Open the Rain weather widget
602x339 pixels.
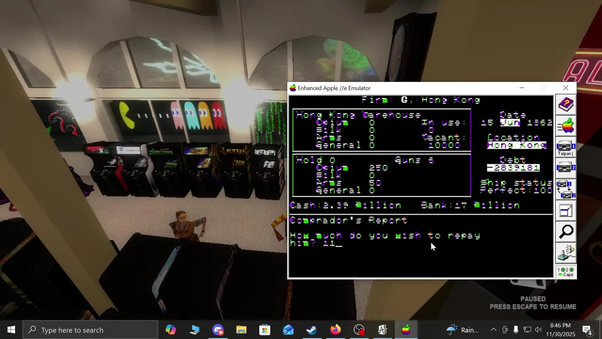click(462, 330)
